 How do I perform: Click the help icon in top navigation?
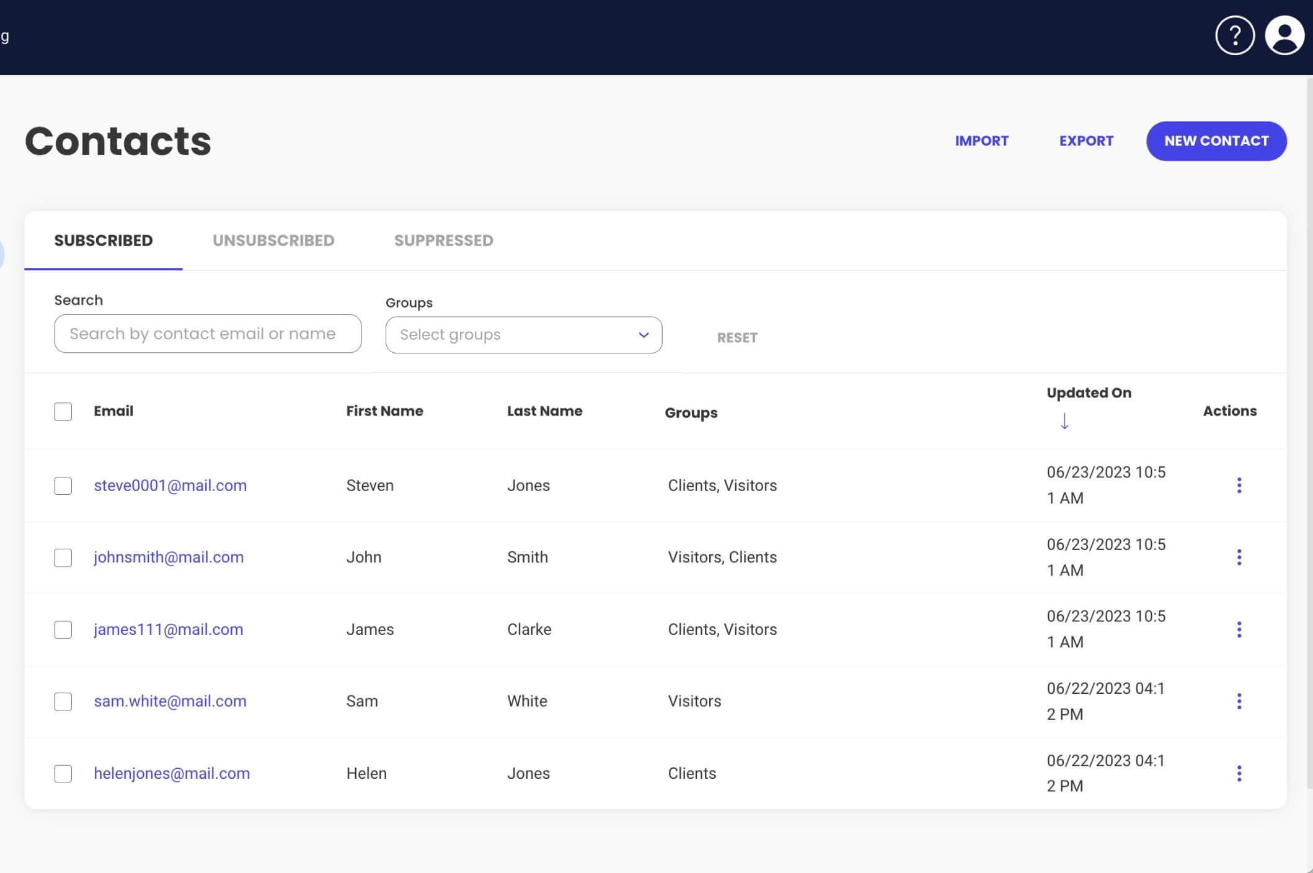[x=1234, y=36]
